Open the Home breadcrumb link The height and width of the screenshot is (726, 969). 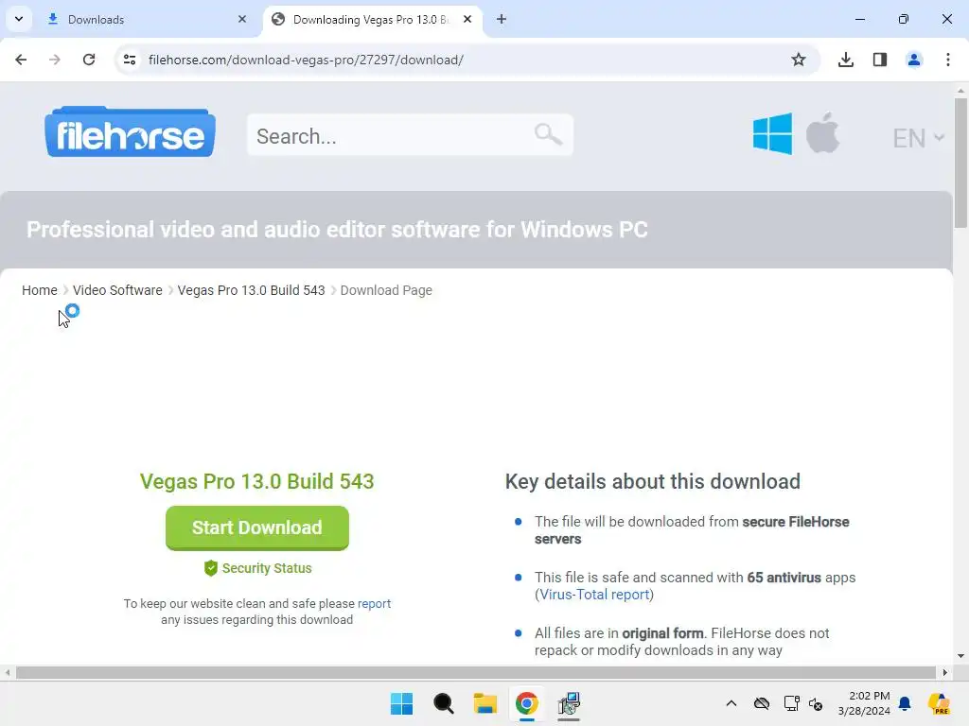40,290
